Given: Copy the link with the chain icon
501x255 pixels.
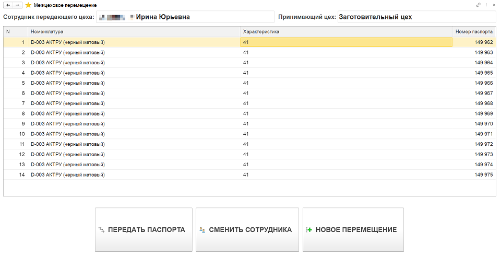Looking at the screenshot, I should coord(479,5).
